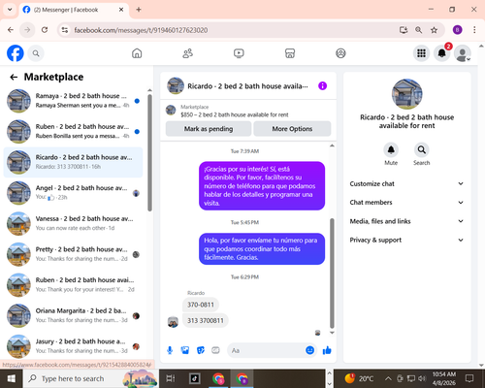Open Chrome three-dot menu

(x=474, y=30)
